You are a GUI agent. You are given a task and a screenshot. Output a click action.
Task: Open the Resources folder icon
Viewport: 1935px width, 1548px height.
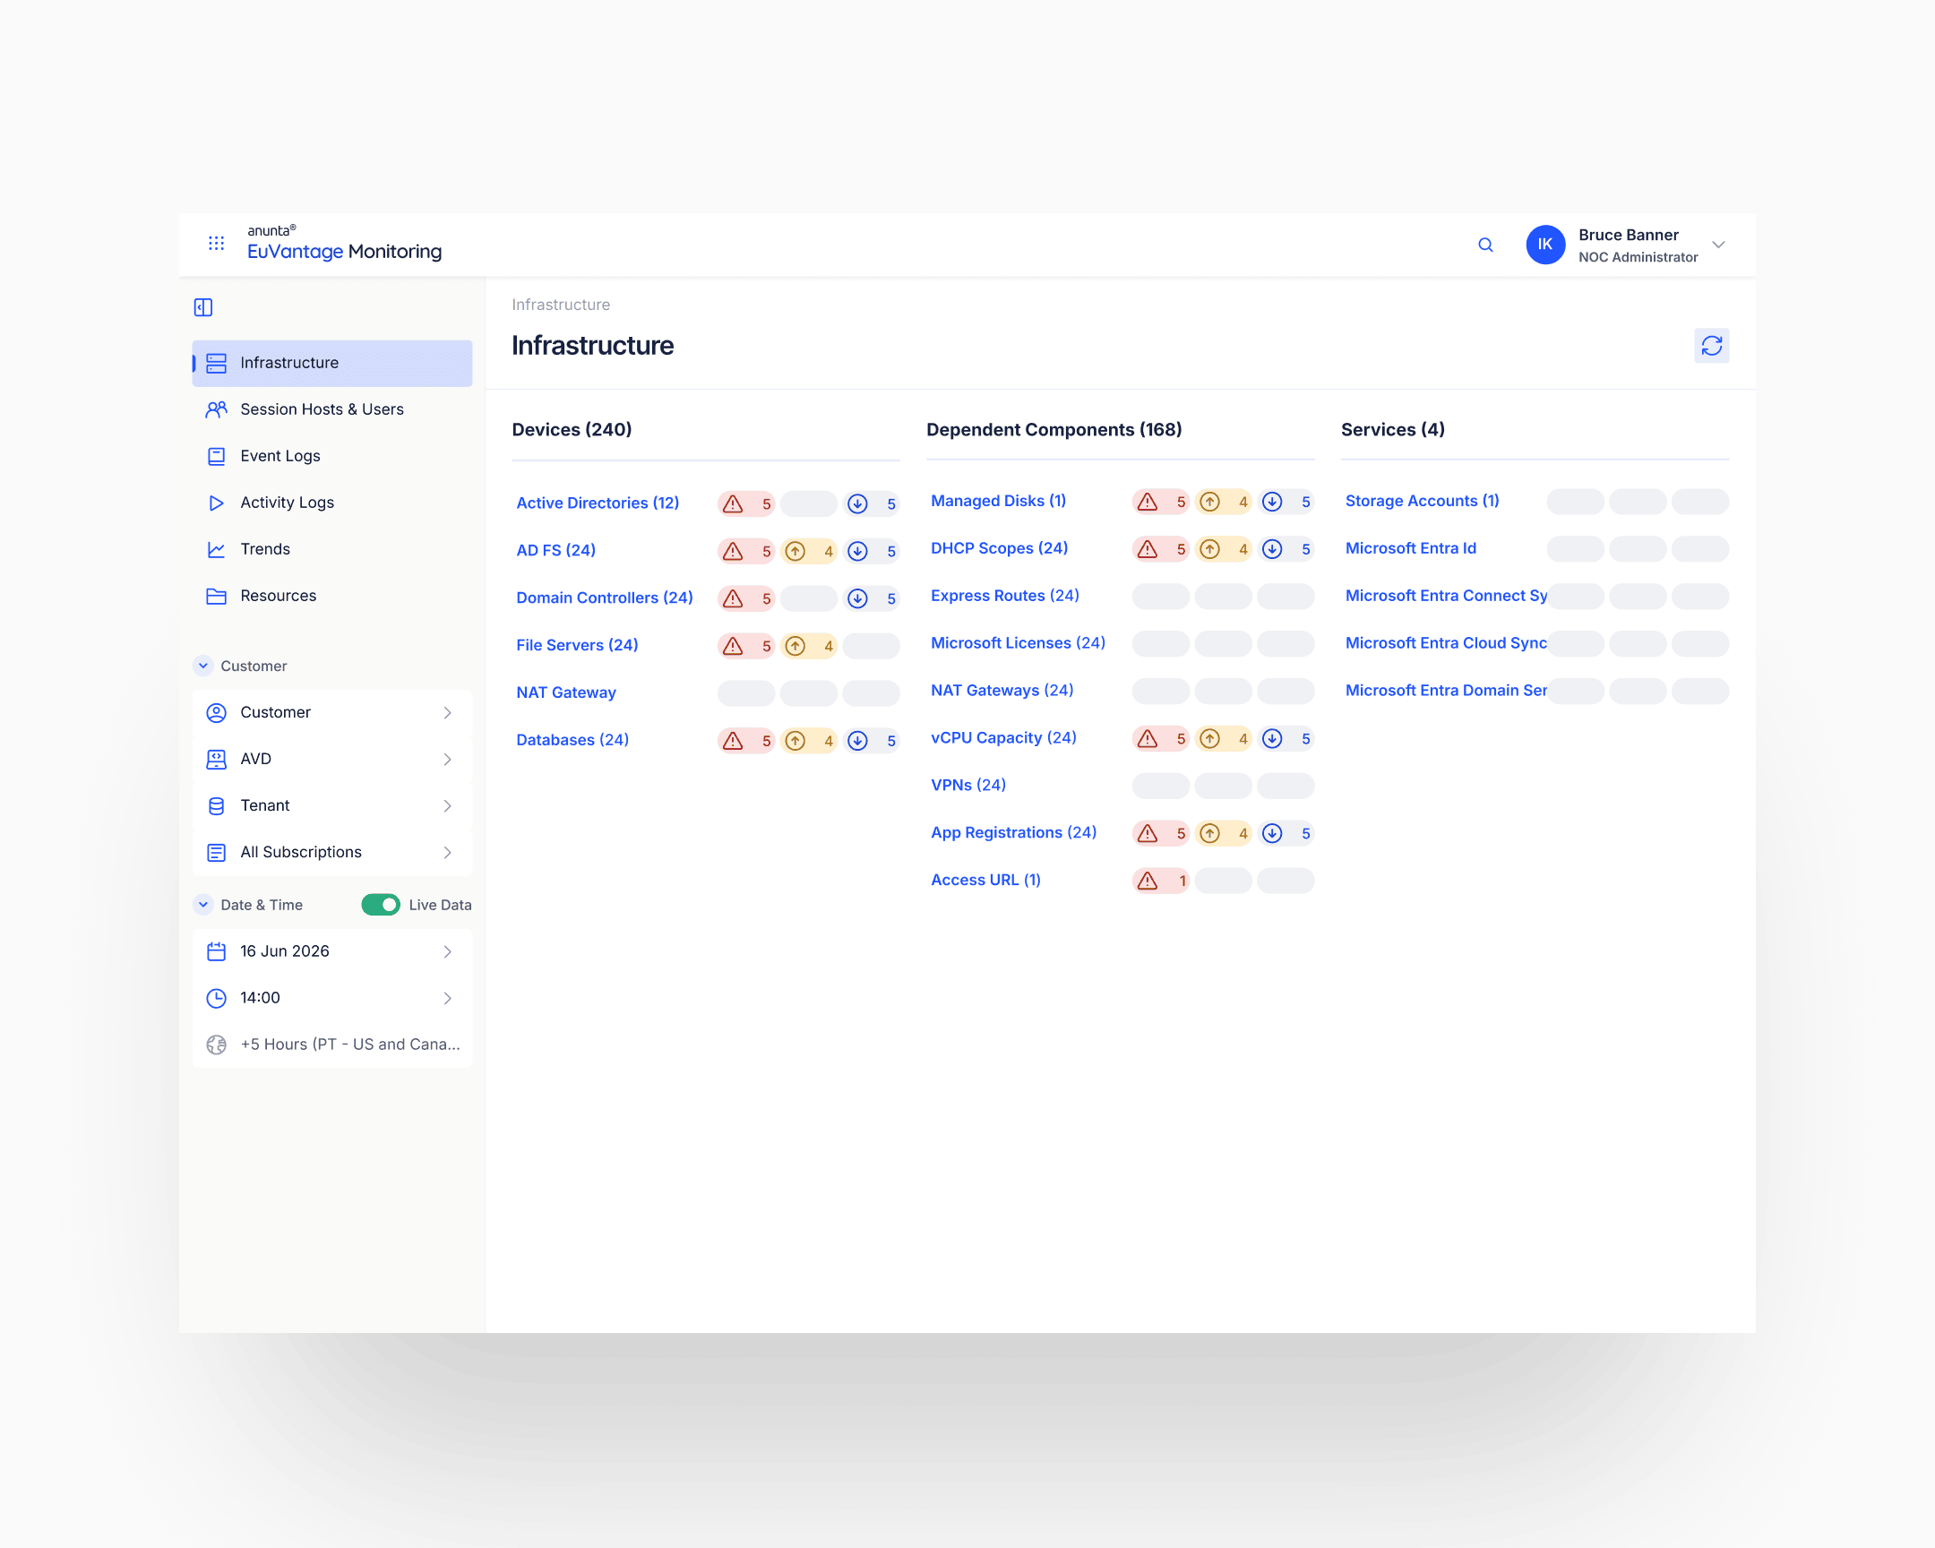coord(216,595)
